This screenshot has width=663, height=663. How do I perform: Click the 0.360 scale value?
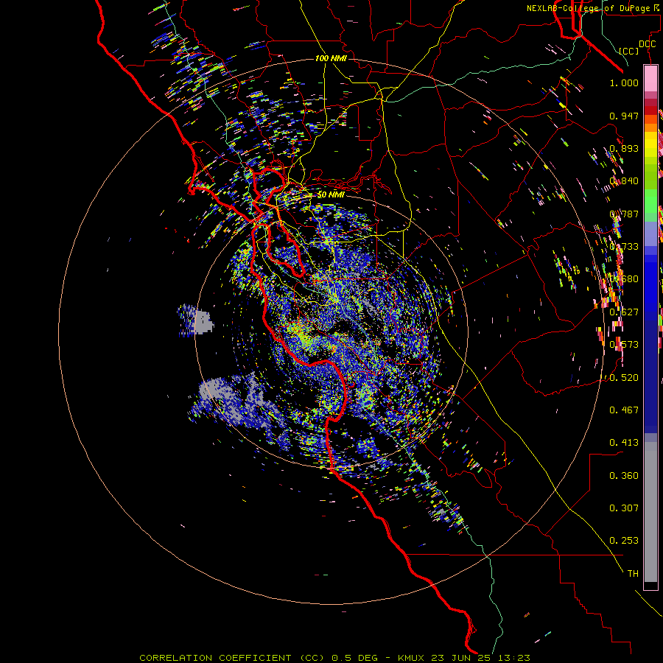[x=624, y=476]
